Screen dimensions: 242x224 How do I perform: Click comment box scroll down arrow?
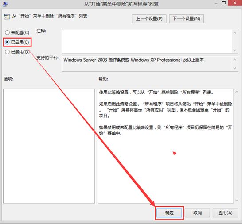coord(235,50)
